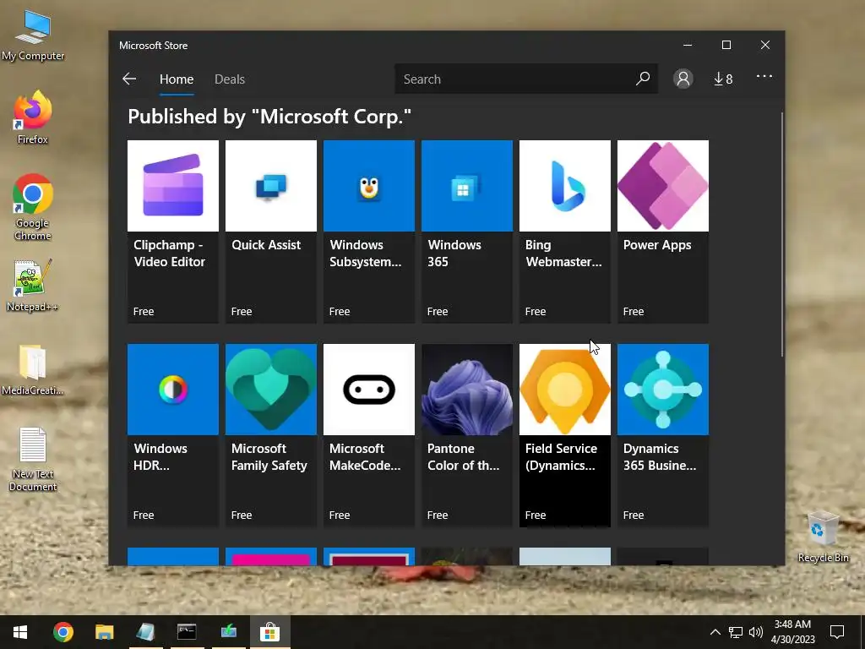Select the Recycle Bin desktop icon
This screenshot has height=649, width=865.
pos(823,537)
